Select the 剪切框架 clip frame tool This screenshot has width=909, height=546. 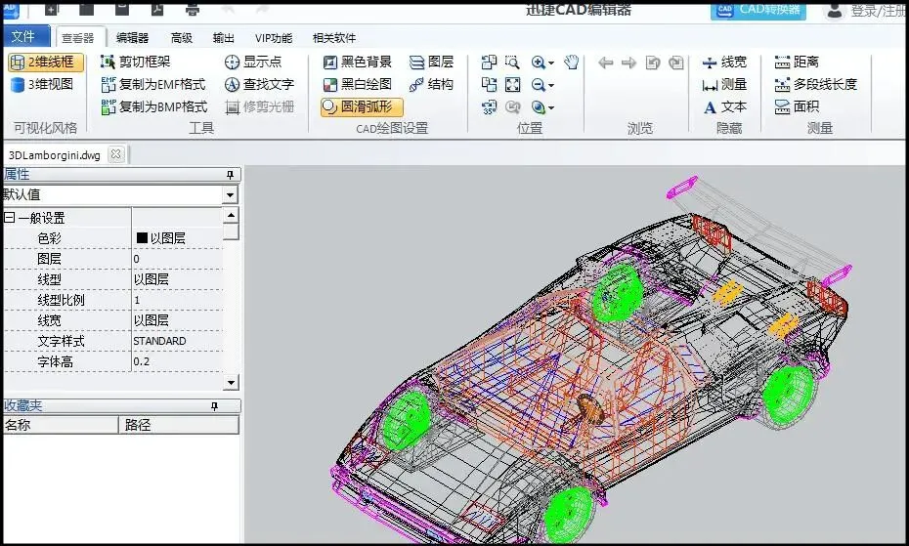tap(135, 62)
